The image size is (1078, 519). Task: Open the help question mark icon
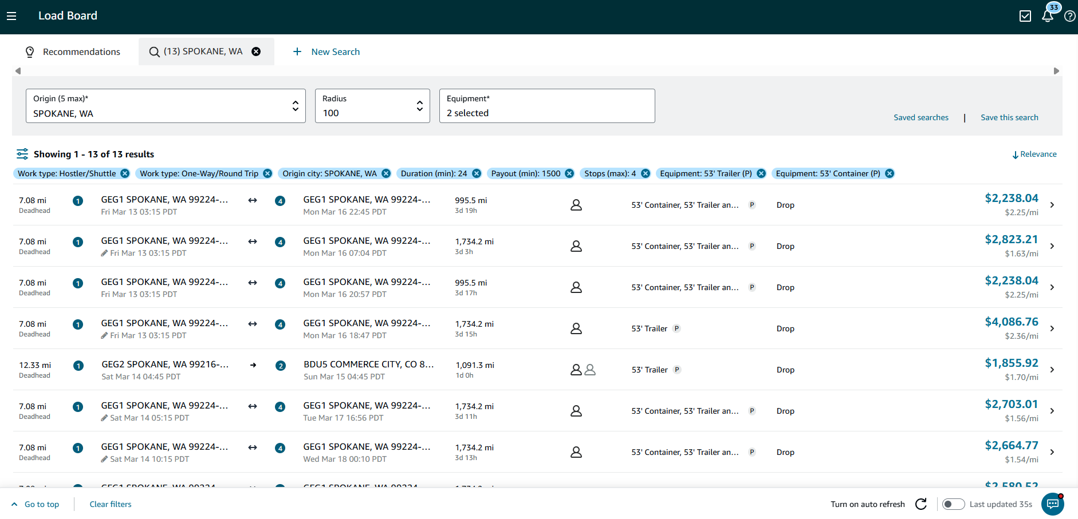[1069, 16]
